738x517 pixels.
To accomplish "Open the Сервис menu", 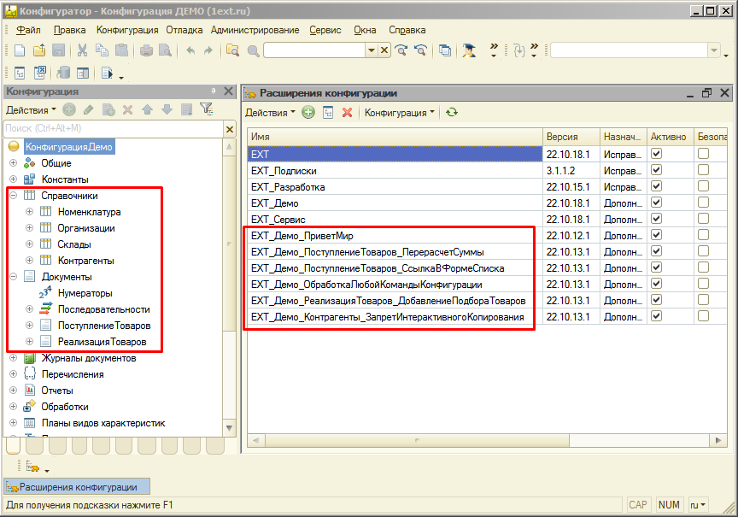I will pyautogui.click(x=325, y=29).
